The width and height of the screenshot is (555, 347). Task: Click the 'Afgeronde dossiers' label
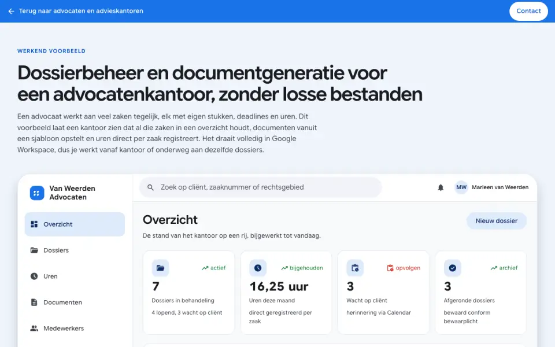pyautogui.click(x=469, y=301)
